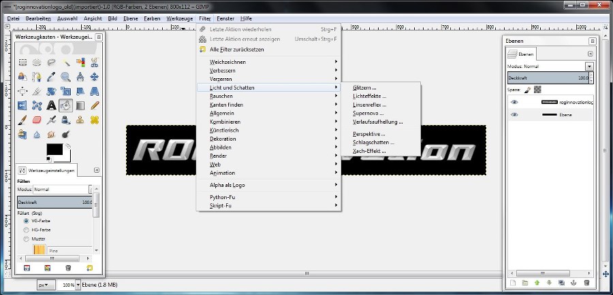
Task: Select the Smudge tool
Action: [51, 134]
